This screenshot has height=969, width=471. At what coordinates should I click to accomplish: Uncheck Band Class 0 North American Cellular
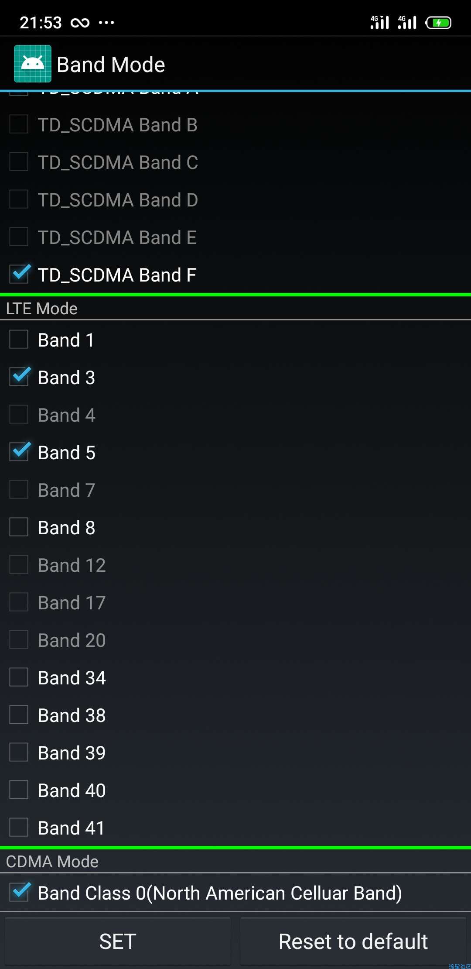(x=19, y=892)
